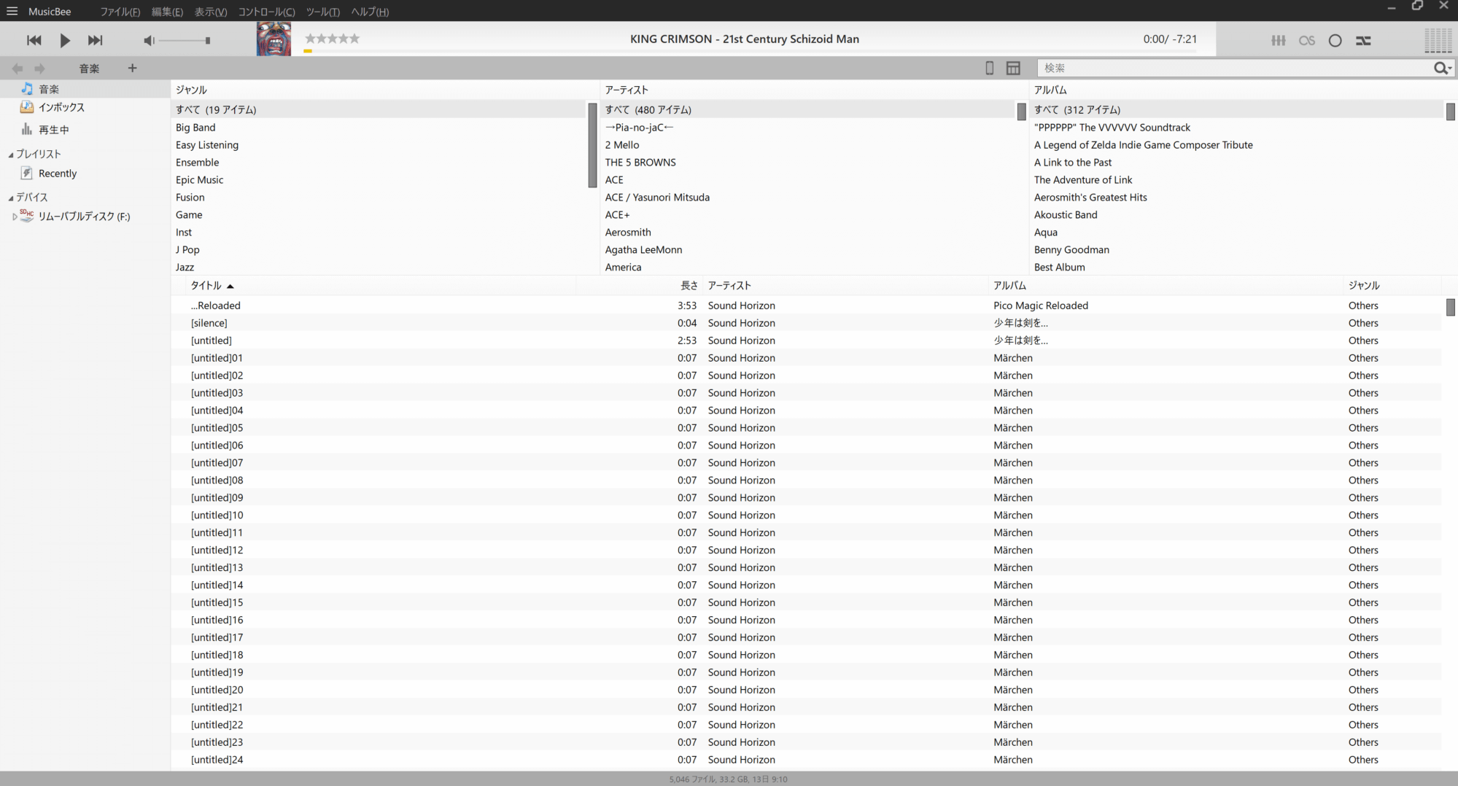Show the visualizer grid panel

pos(1438,40)
